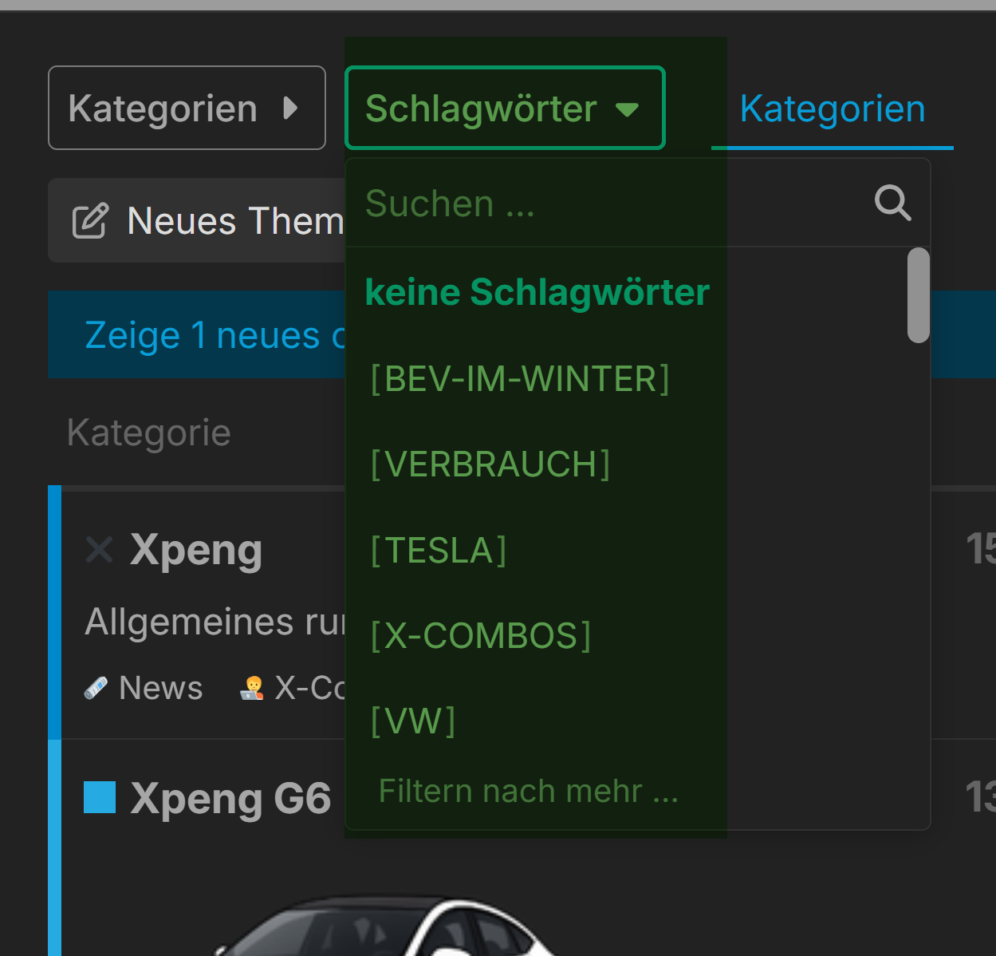Click the News tag icon
The width and height of the screenshot is (996, 956).
(96, 688)
